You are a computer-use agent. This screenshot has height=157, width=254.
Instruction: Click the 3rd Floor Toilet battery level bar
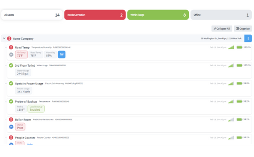point(240,65)
